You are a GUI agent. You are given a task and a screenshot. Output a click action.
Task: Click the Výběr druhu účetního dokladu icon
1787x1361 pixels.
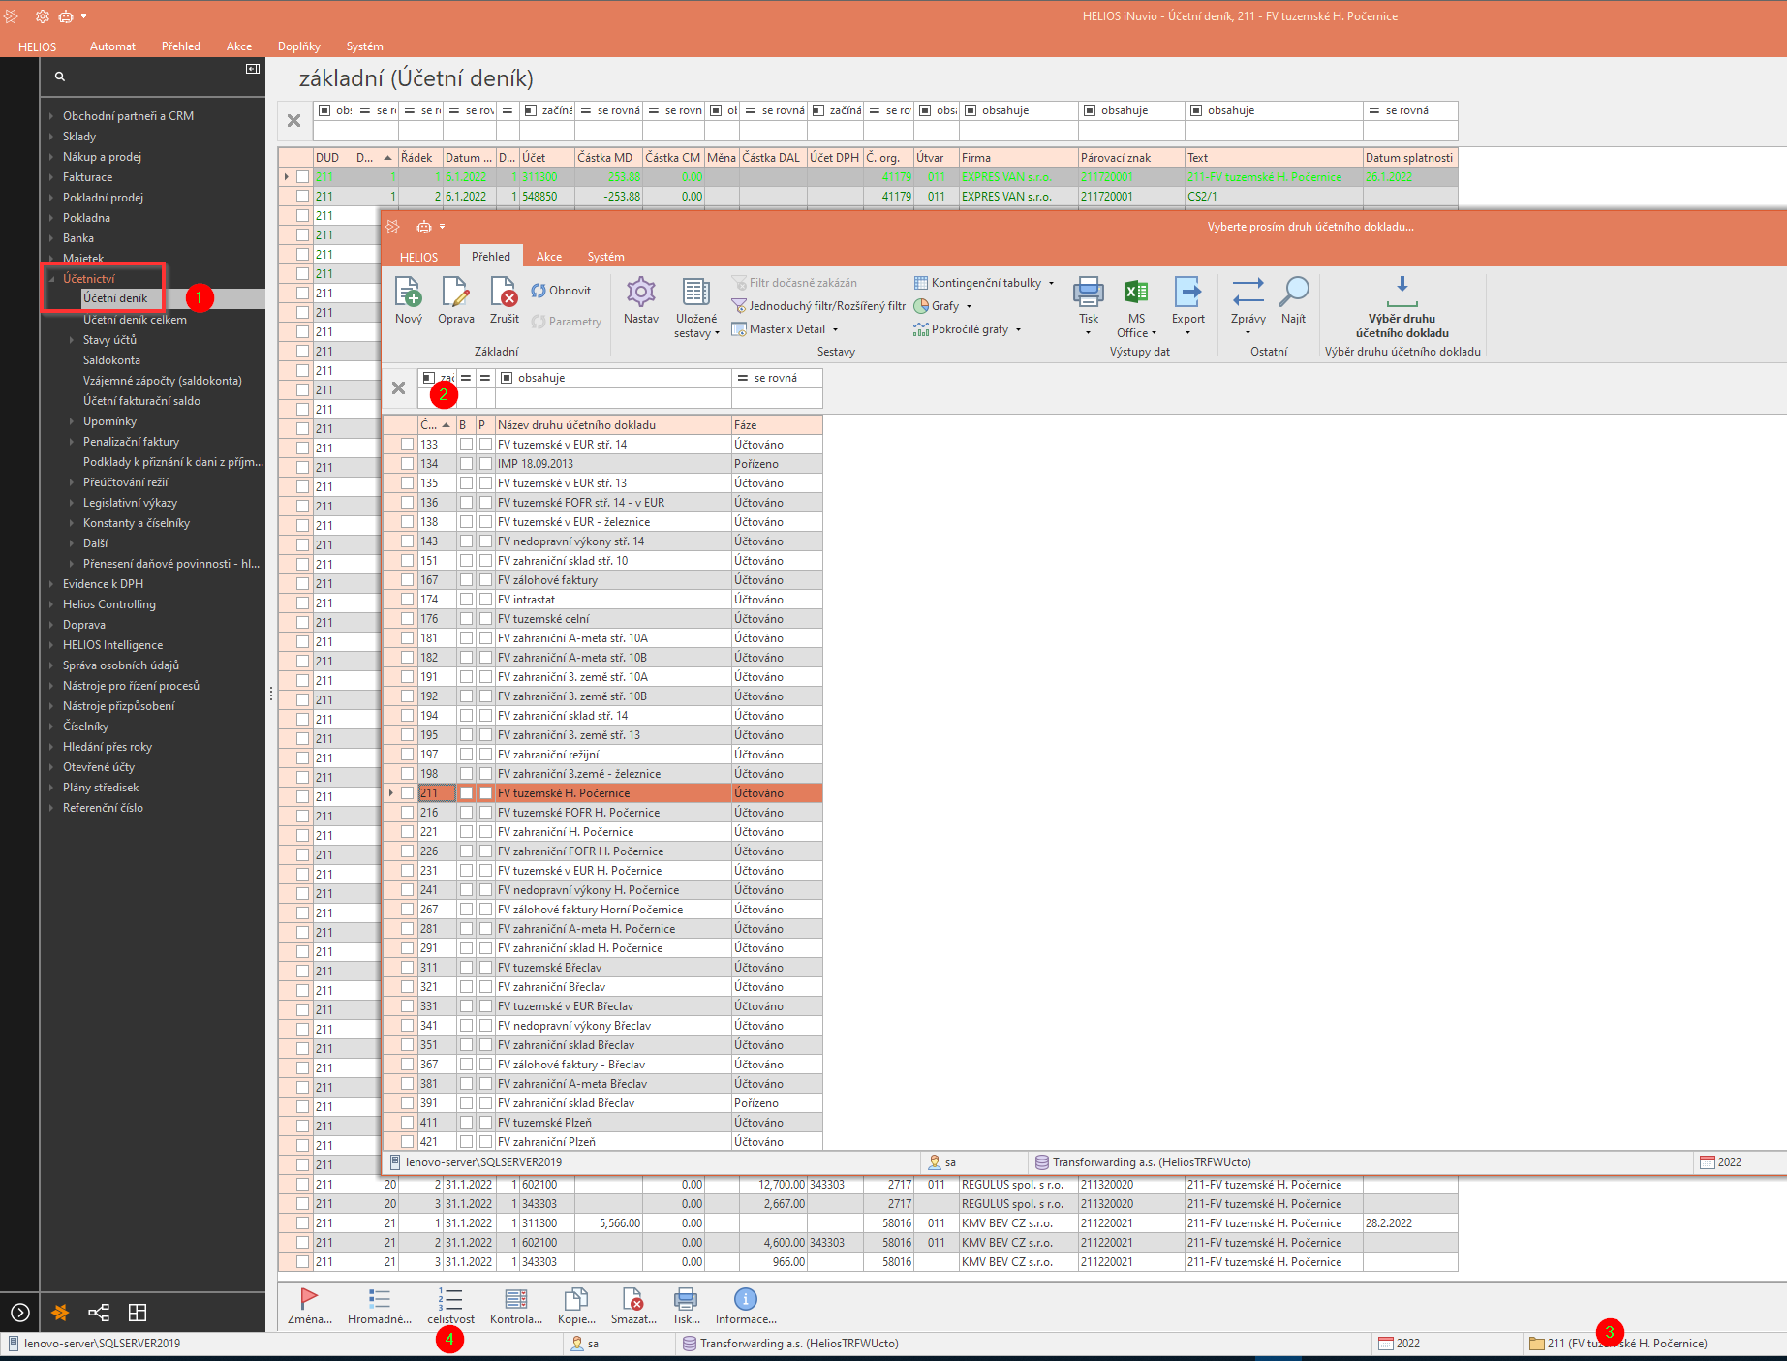(1402, 291)
